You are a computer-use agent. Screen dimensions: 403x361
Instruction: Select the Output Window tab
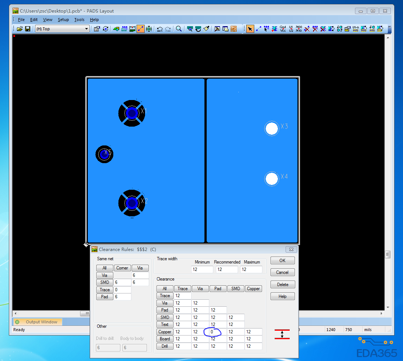point(38,322)
